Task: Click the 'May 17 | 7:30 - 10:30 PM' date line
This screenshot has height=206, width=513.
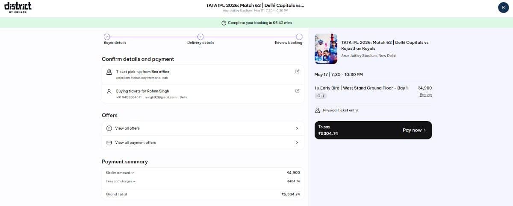Action: pyautogui.click(x=339, y=74)
